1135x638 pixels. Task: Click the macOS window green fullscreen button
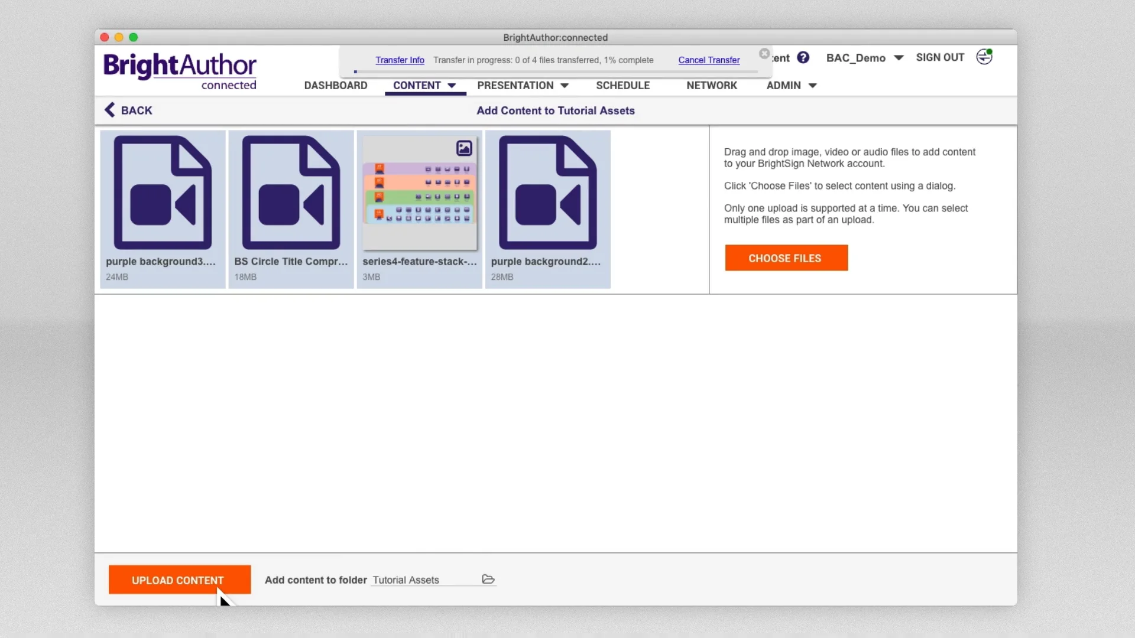point(134,37)
